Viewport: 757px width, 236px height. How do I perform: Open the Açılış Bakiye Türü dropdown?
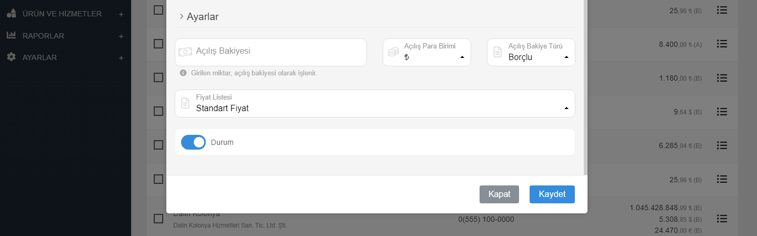[x=531, y=53]
